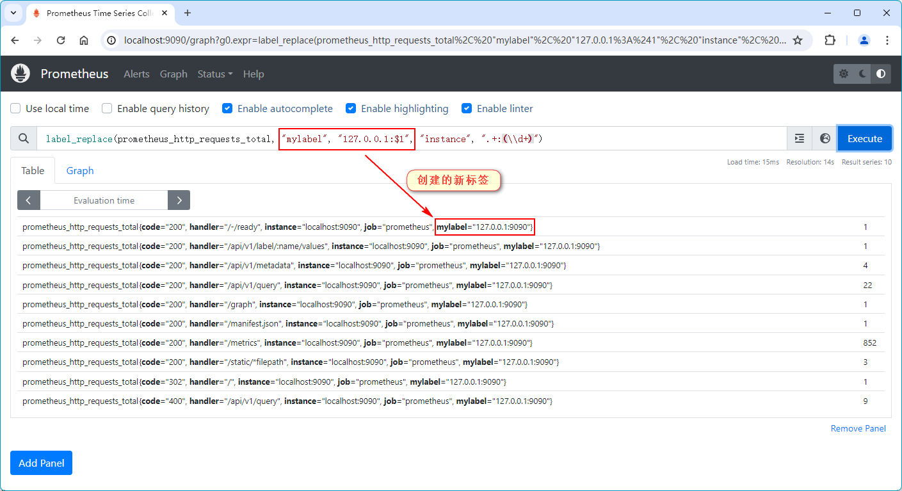The height and width of the screenshot is (491, 902).
Task: Uncheck the Enable linter checkbox
Action: (467, 108)
